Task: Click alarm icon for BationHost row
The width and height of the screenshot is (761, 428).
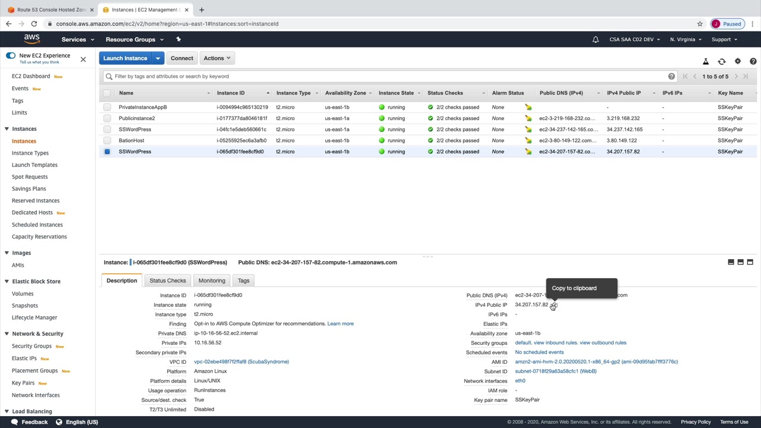Action: (x=528, y=141)
